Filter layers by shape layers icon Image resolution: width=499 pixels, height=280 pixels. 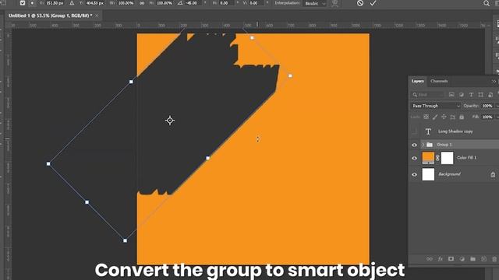481,95
